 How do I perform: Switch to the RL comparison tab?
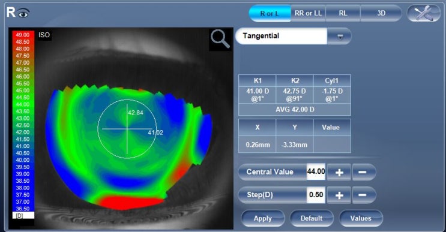click(x=343, y=13)
